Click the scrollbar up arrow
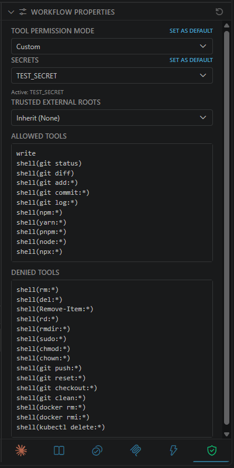 click(x=226, y=25)
